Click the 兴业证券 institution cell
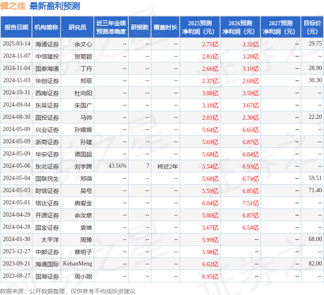This screenshot has width=324, height=295. coord(47,130)
